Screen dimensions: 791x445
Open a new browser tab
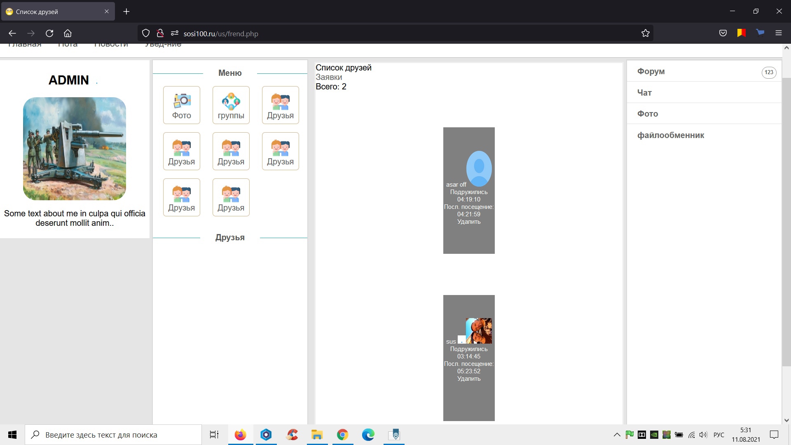(x=126, y=12)
